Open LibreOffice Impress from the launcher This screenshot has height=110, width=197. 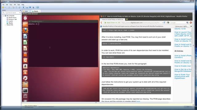(25, 48)
